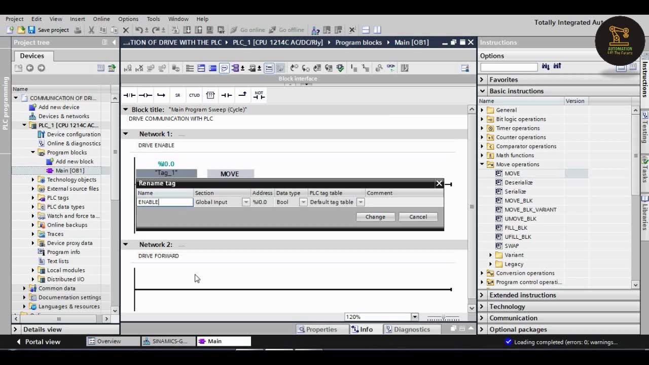Click the cut scissors icon in the toolbar

[91, 30]
